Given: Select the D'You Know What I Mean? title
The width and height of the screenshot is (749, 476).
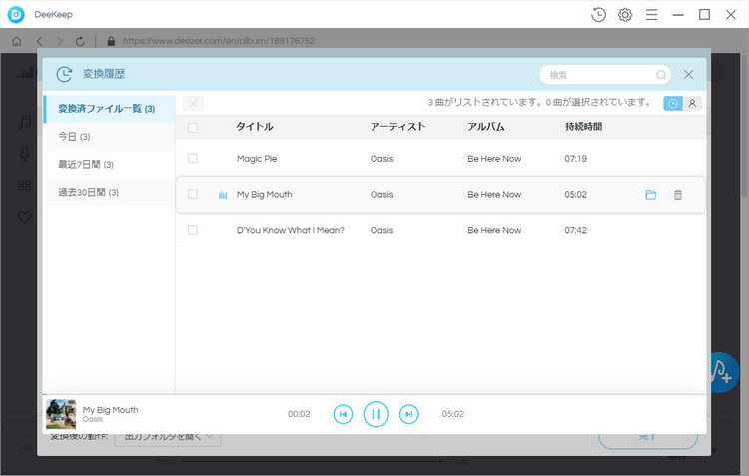Looking at the screenshot, I should [x=291, y=230].
